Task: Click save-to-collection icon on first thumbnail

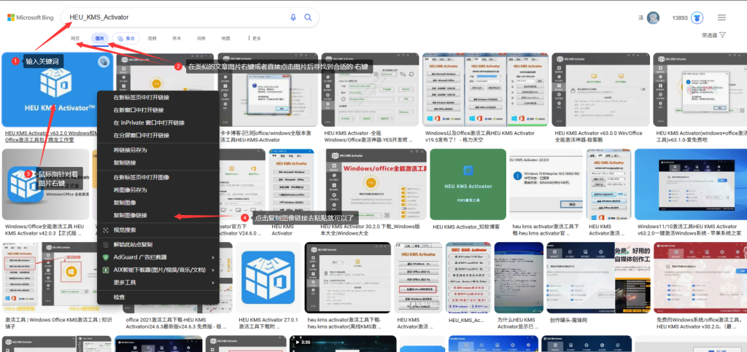Action: (104, 62)
